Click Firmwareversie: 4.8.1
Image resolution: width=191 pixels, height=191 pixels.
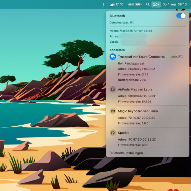(x=133, y=145)
